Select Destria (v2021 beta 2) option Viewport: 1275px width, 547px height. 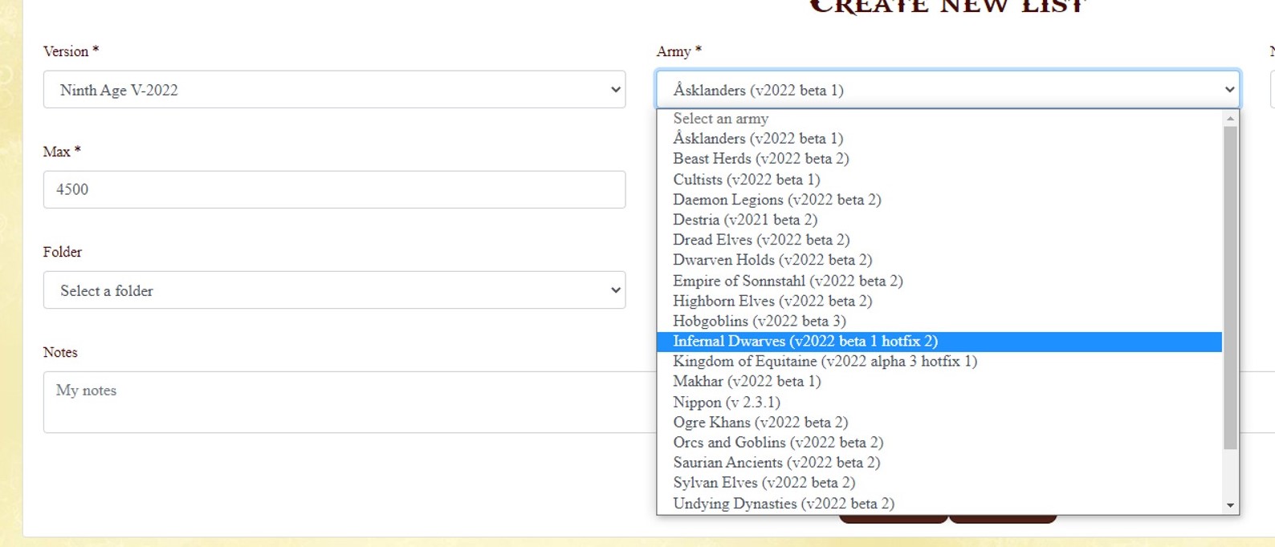pyautogui.click(x=744, y=220)
